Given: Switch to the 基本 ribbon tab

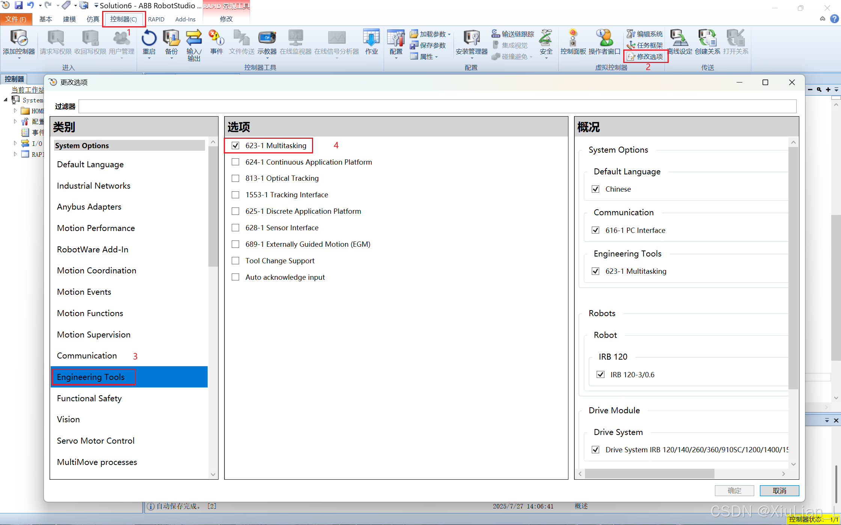Looking at the screenshot, I should [x=46, y=19].
